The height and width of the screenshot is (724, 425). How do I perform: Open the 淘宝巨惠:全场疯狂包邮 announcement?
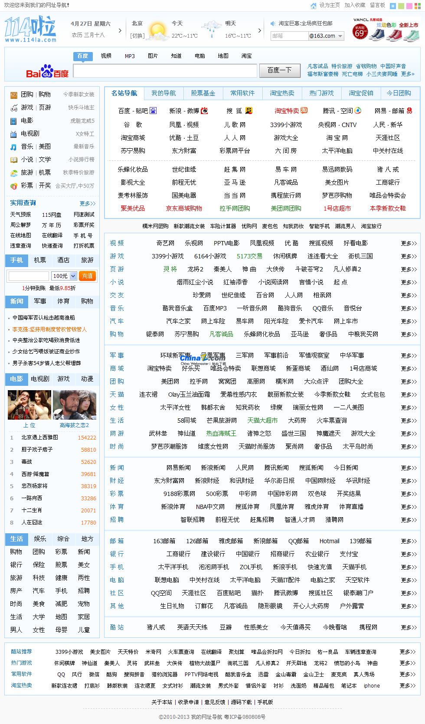coord(306,23)
